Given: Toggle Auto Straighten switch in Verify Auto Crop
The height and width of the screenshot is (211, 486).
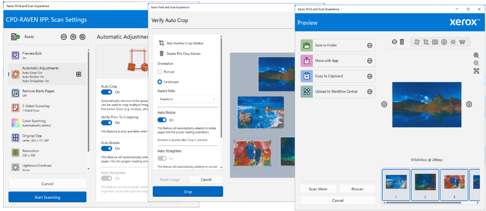Looking at the screenshot, I should click(162, 159).
